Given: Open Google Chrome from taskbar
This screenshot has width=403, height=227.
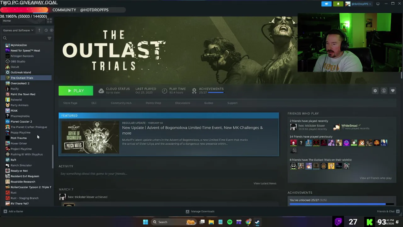Looking at the screenshot, I should [x=248, y=222].
